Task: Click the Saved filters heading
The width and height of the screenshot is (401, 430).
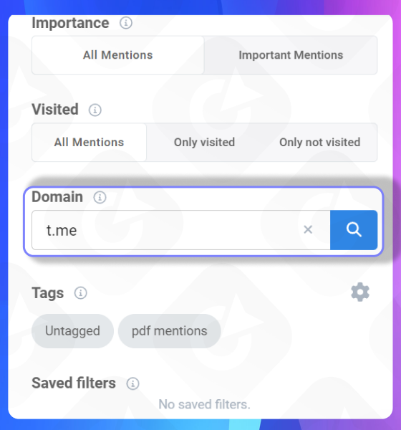Action: point(74,383)
